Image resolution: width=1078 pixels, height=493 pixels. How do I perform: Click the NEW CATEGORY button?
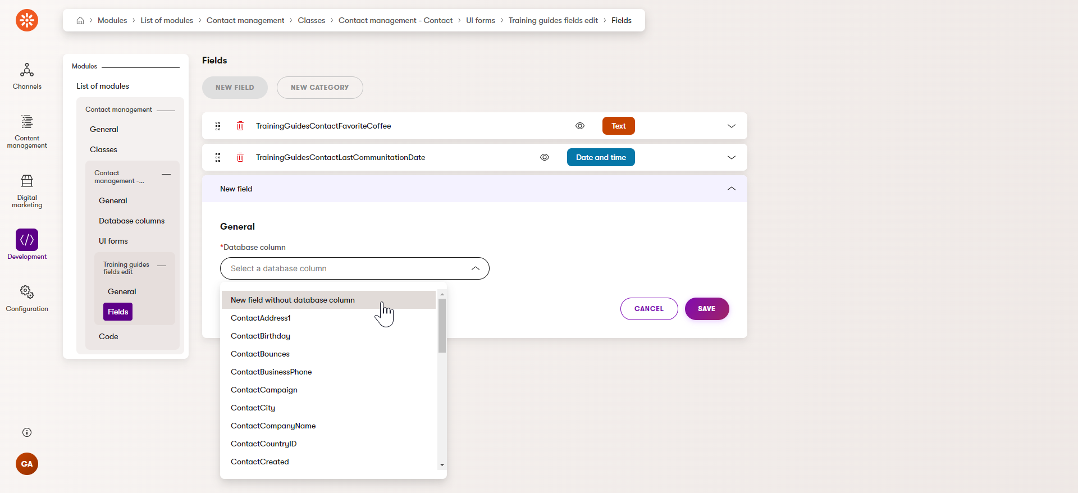[x=320, y=88]
